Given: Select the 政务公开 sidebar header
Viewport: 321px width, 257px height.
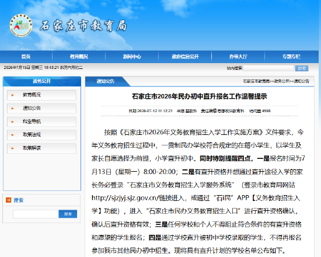Looking at the screenshot, I should [42, 81].
